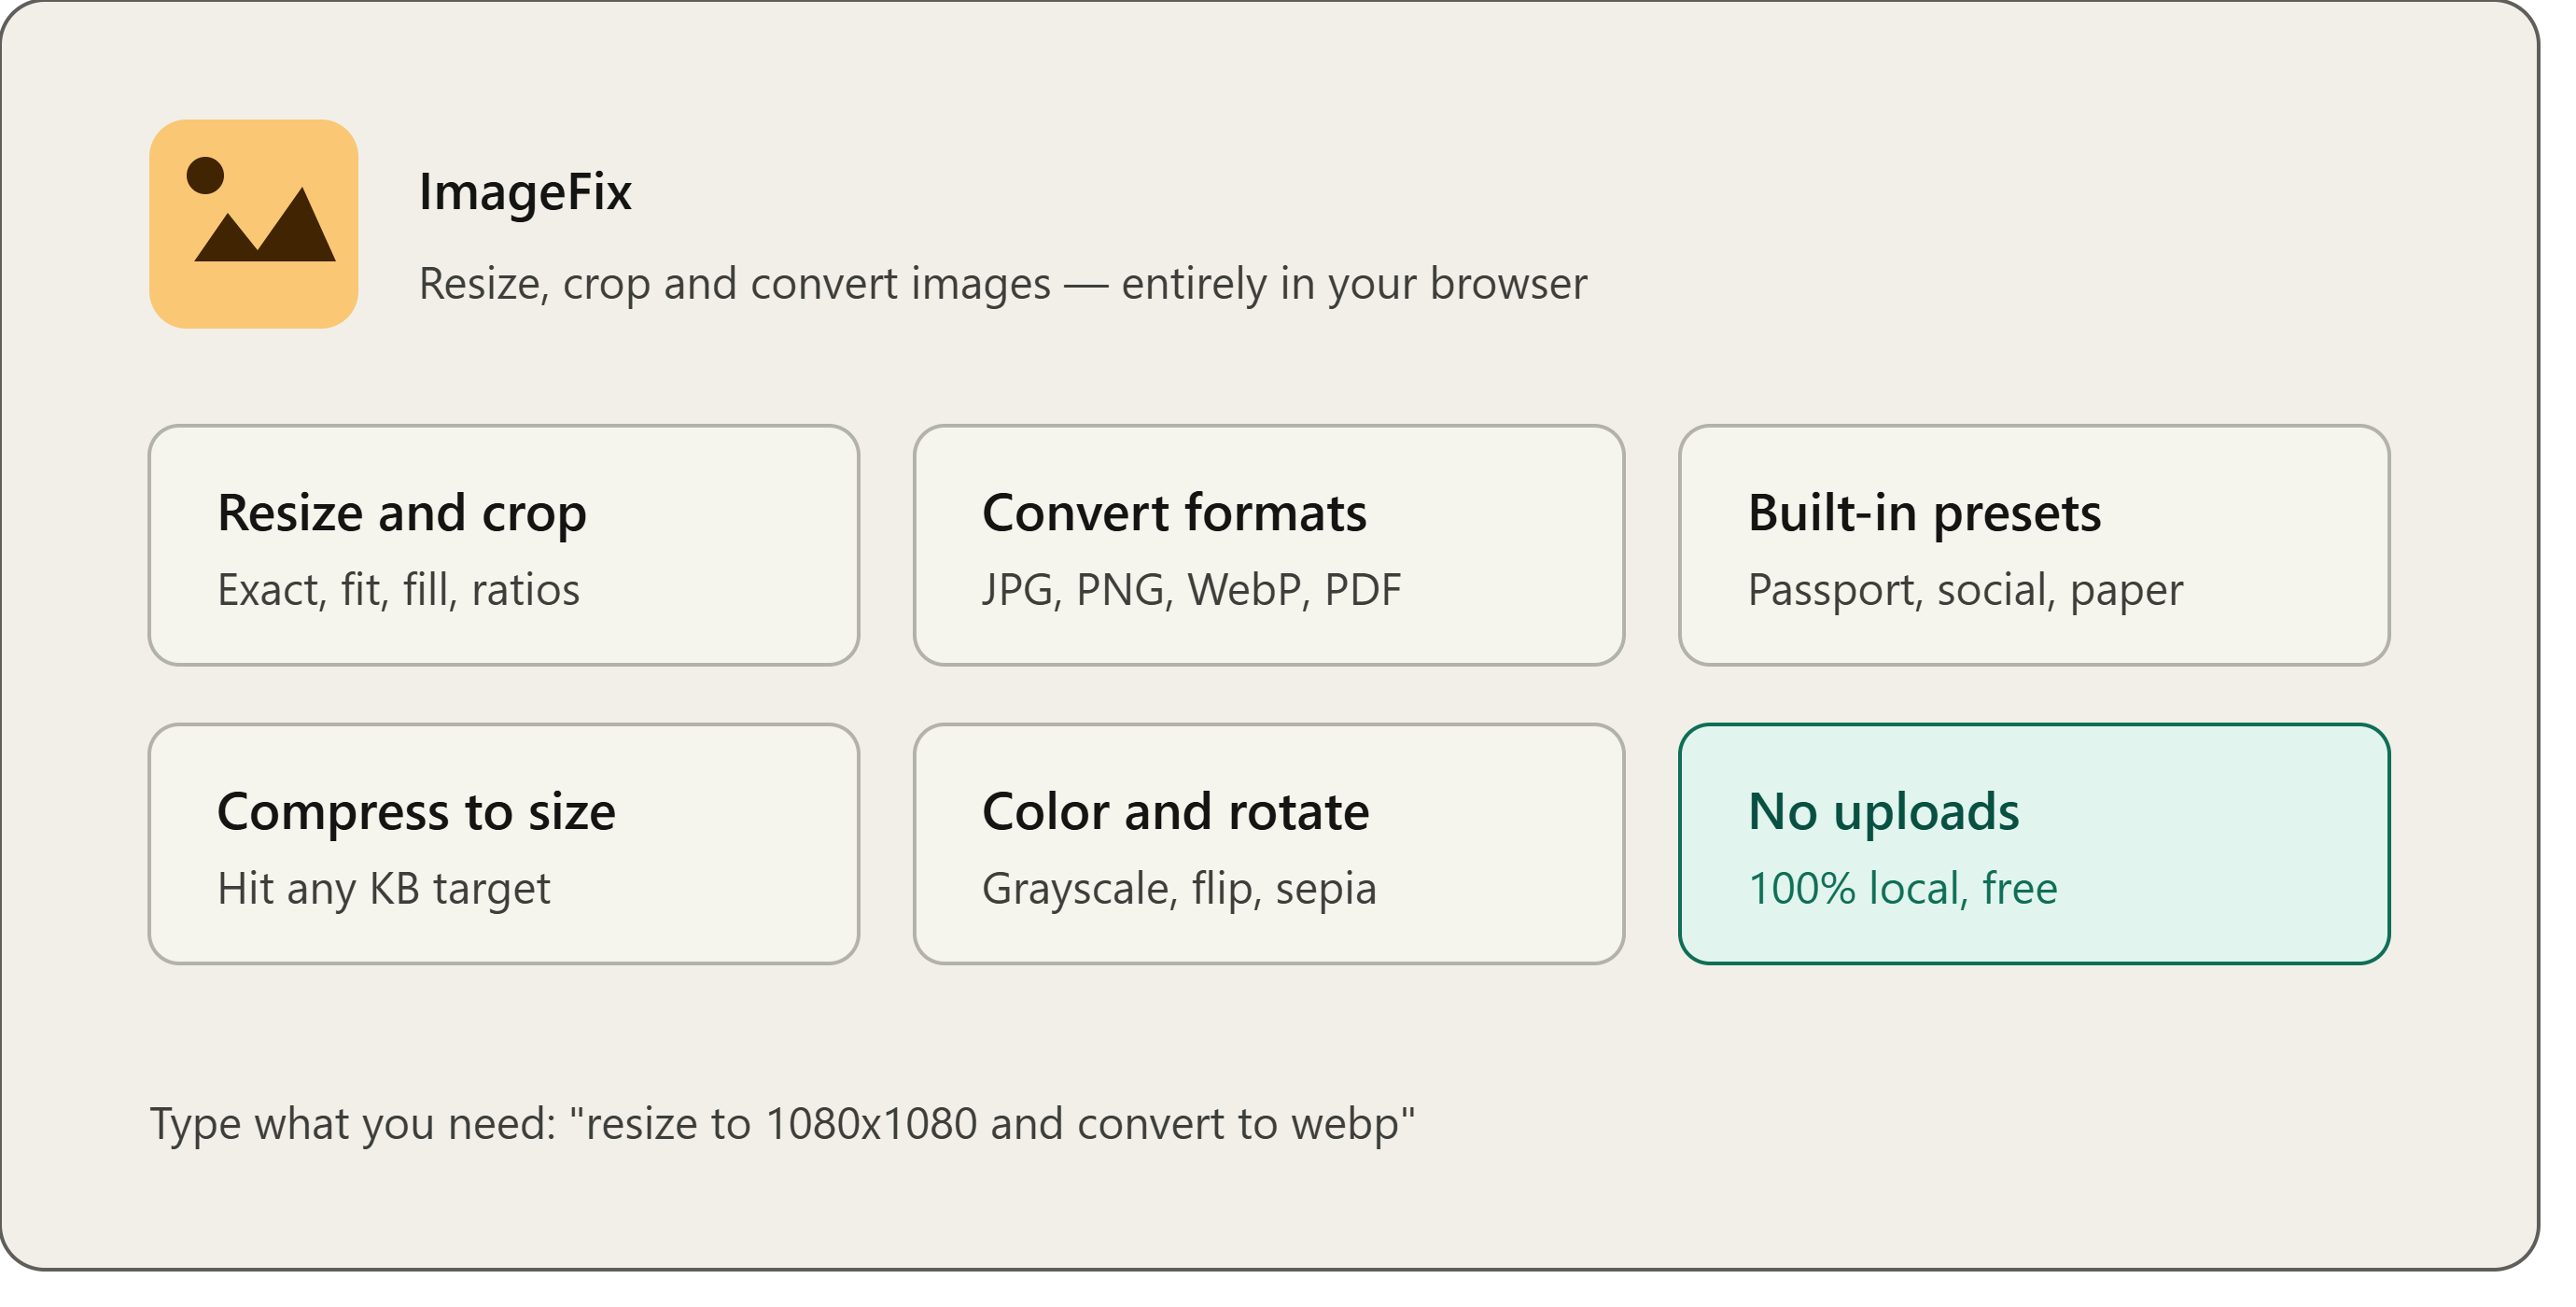Click the 'Passport, social, paper' preset text
The width and height of the screenshot is (2576, 1307).
[x=1965, y=590]
